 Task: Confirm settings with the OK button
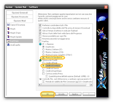tap(48, 94)
